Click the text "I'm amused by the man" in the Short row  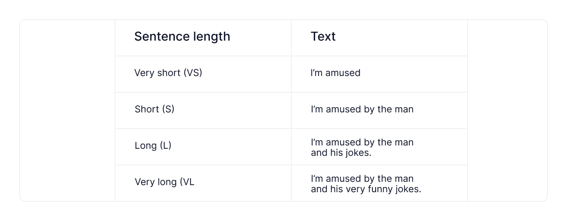[x=362, y=110]
